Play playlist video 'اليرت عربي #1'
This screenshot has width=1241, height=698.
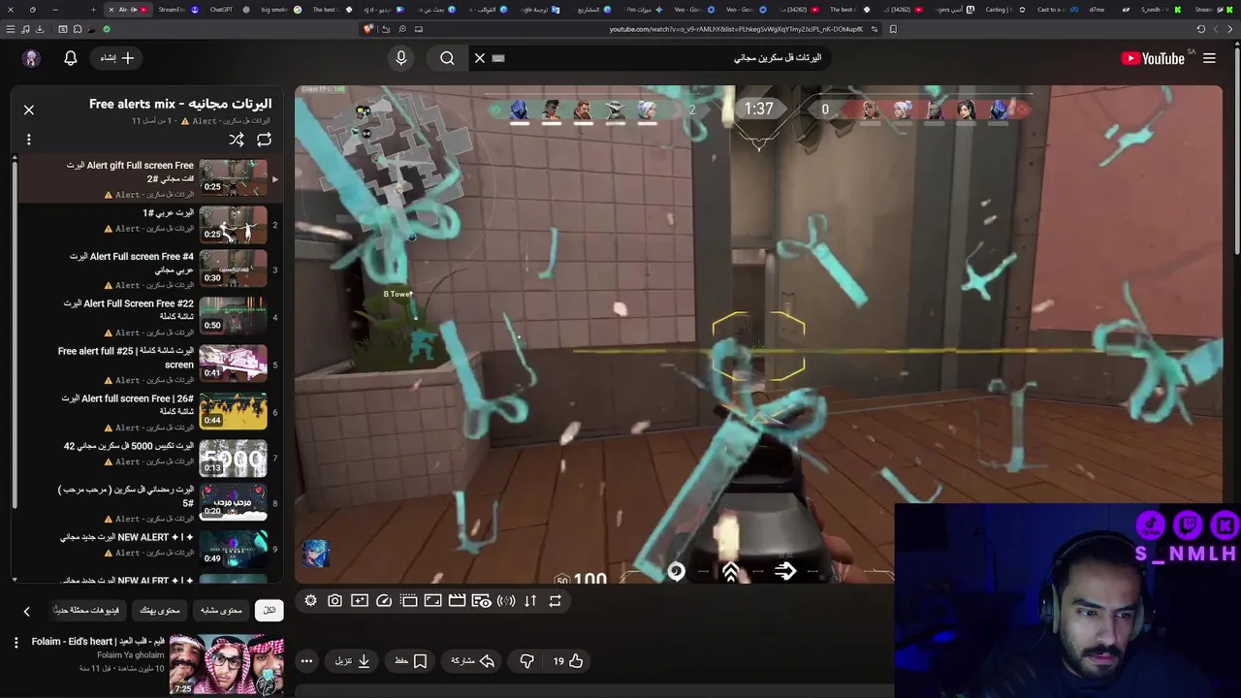[x=147, y=225]
